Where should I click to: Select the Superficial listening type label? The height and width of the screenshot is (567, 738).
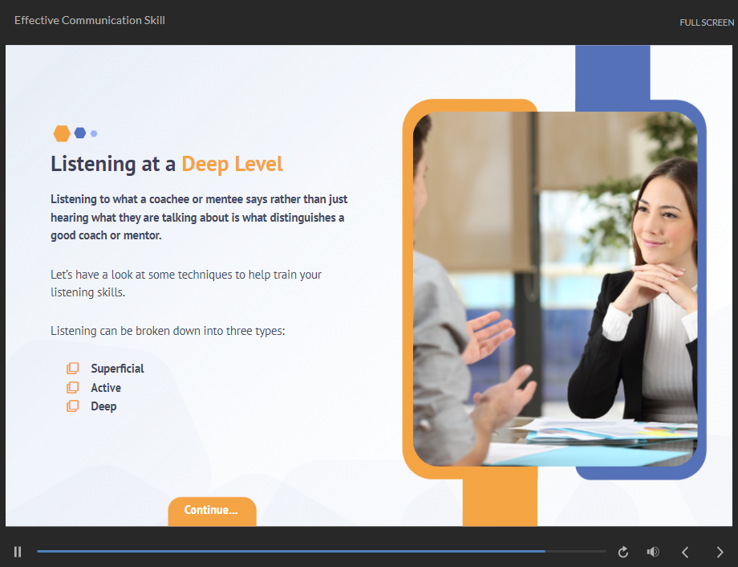[117, 369]
